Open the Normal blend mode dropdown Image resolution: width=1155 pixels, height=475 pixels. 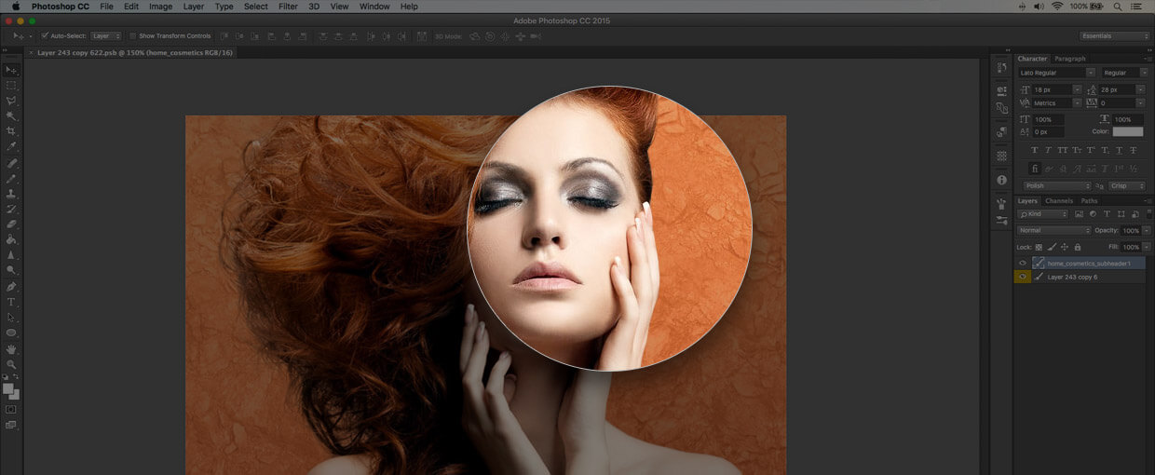click(1053, 230)
